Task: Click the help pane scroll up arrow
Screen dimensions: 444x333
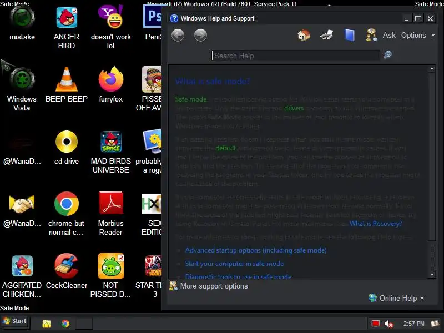Action: (x=432, y=69)
